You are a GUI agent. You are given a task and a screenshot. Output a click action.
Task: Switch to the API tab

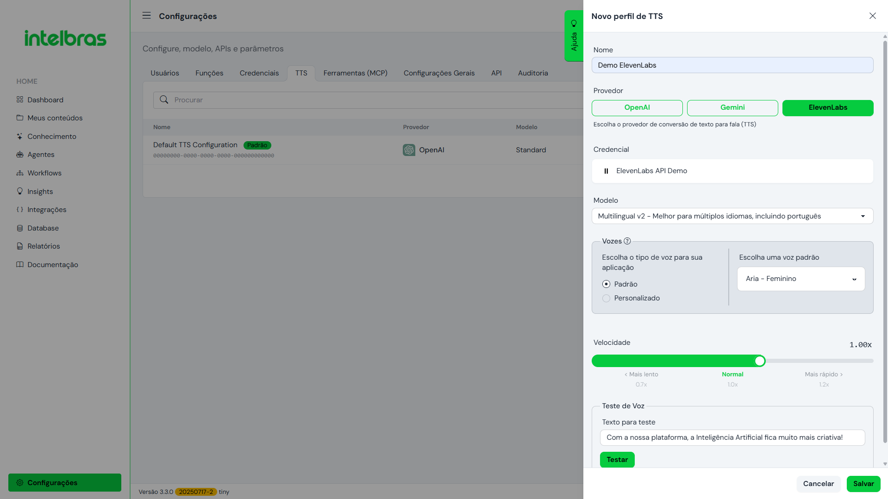click(496, 73)
